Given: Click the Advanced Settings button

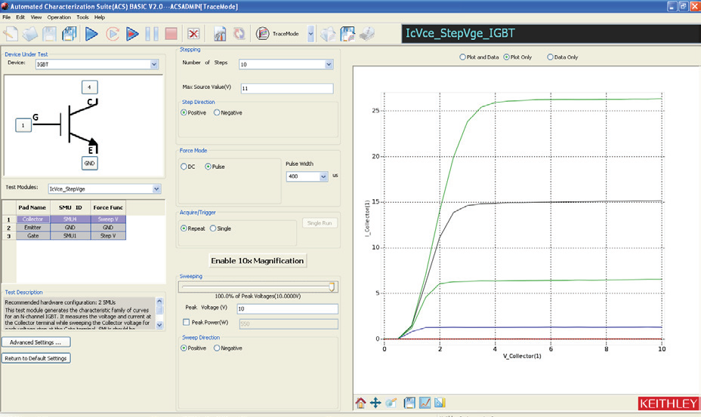Looking at the screenshot, I should pyautogui.click(x=37, y=342).
